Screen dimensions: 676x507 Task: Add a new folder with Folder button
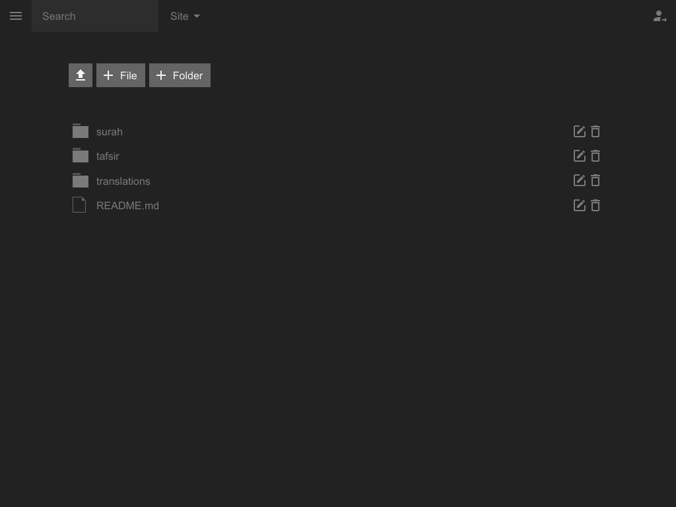pos(180,75)
